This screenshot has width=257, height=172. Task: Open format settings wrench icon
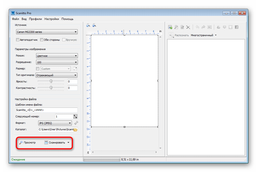tap(76, 123)
